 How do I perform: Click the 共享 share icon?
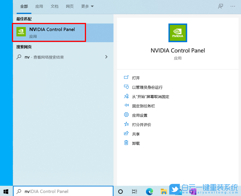(126, 134)
